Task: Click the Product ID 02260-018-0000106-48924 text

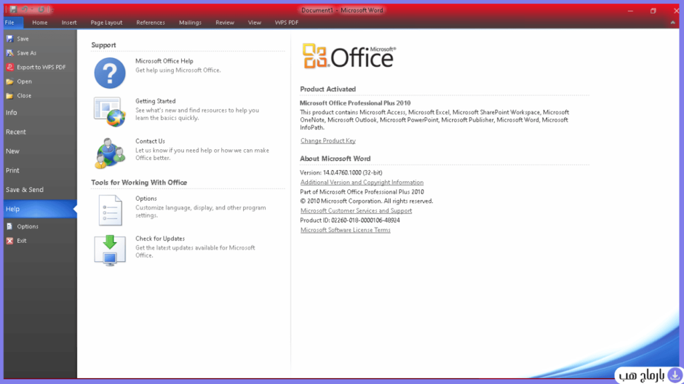Action: click(350, 220)
